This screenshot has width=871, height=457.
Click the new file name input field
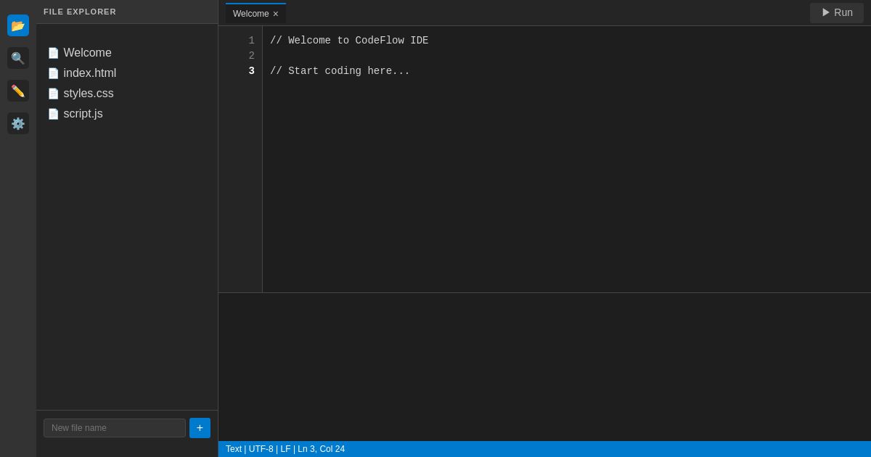(115, 428)
